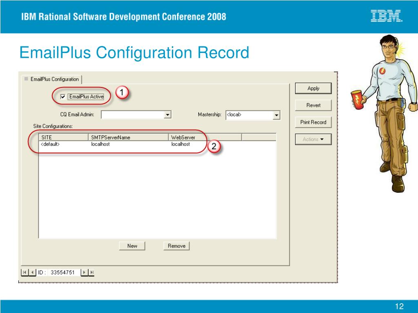Click the SITE column header

point(63,137)
